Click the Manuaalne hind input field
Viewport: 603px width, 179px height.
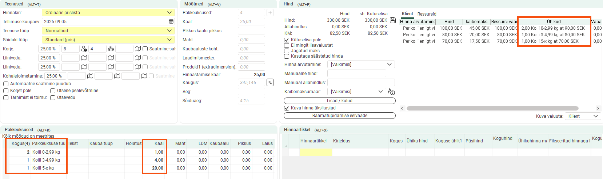click(x=356, y=74)
